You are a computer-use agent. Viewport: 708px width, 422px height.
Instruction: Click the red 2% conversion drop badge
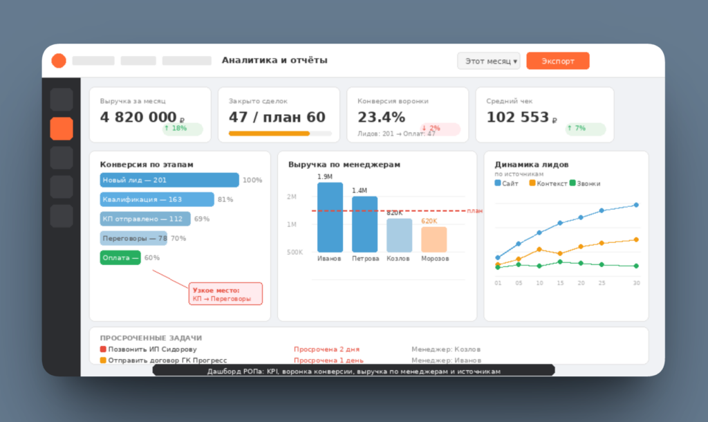pos(440,129)
